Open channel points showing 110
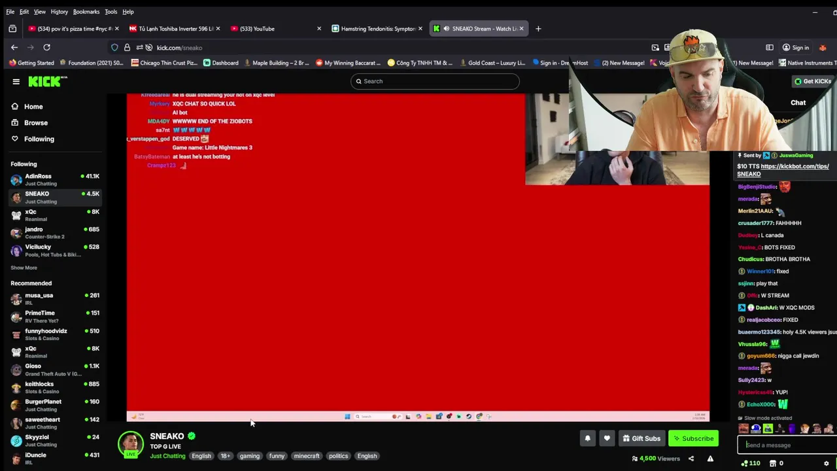 [750, 463]
